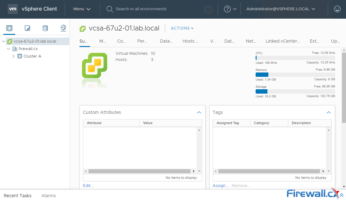The width and height of the screenshot is (346, 200).
Task: Open the Linked vCenter Server Systems tab
Action: click(x=283, y=41)
